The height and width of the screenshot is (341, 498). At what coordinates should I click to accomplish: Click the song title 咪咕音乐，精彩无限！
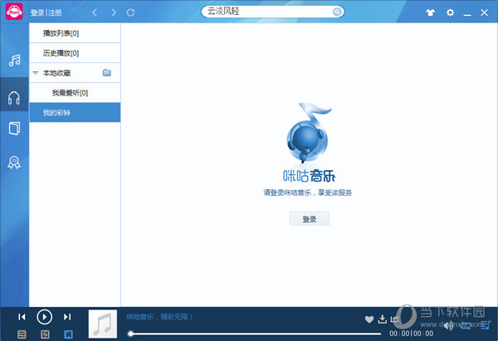point(159,317)
